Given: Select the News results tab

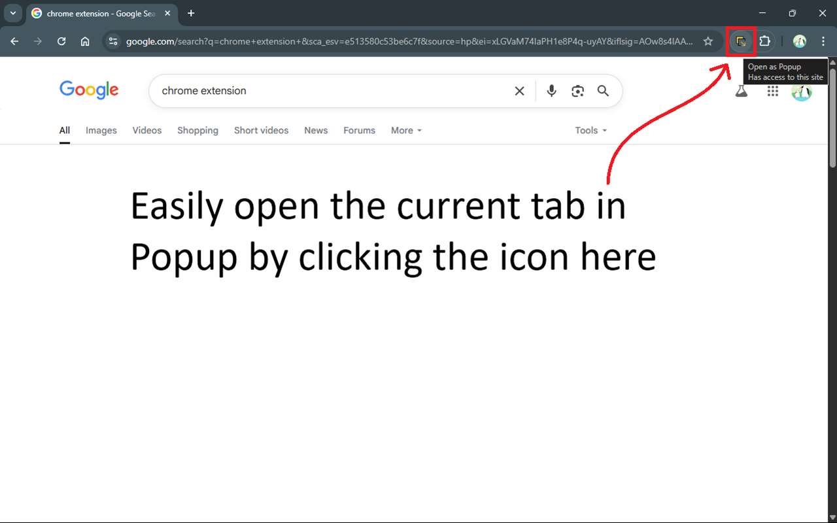Looking at the screenshot, I should coord(316,130).
